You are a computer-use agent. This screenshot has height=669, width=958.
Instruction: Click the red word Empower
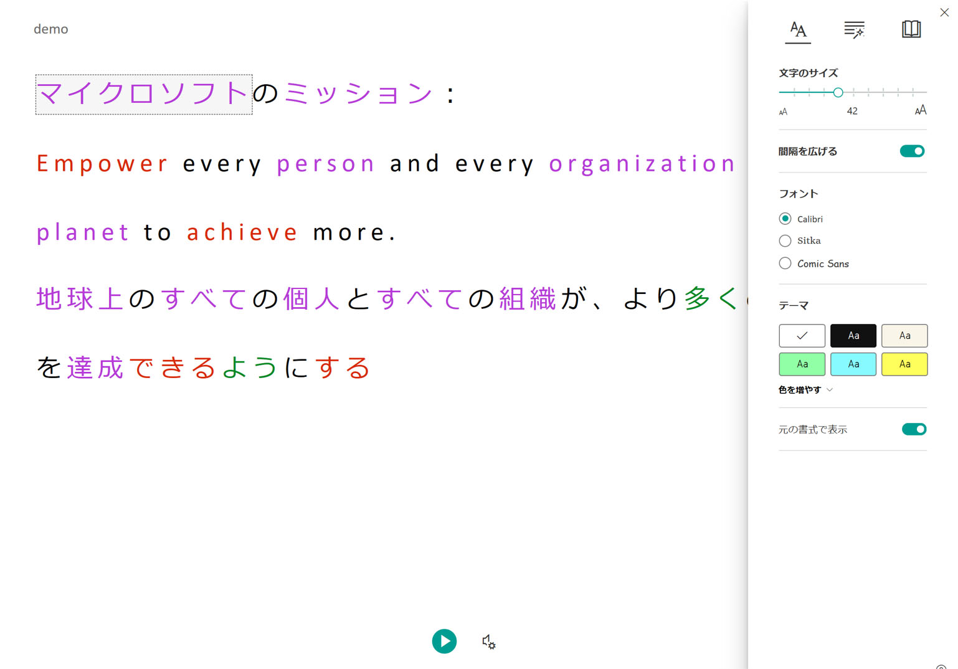(102, 164)
